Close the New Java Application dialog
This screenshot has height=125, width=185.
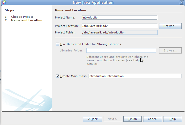(x=181, y=3)
